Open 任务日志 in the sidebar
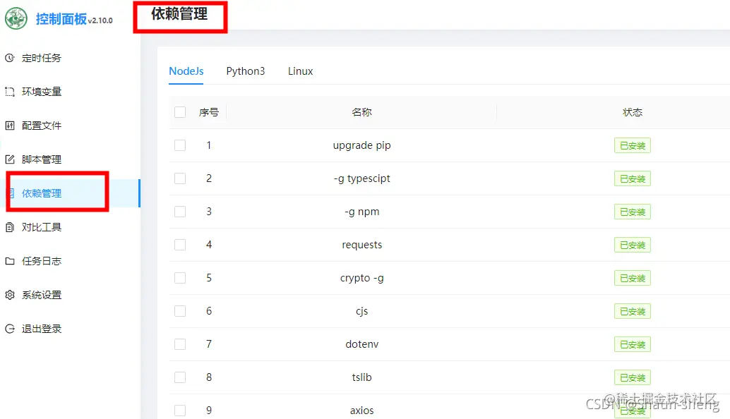The width and height of the screenshot is (730, 419). click(x=42, y=262)
